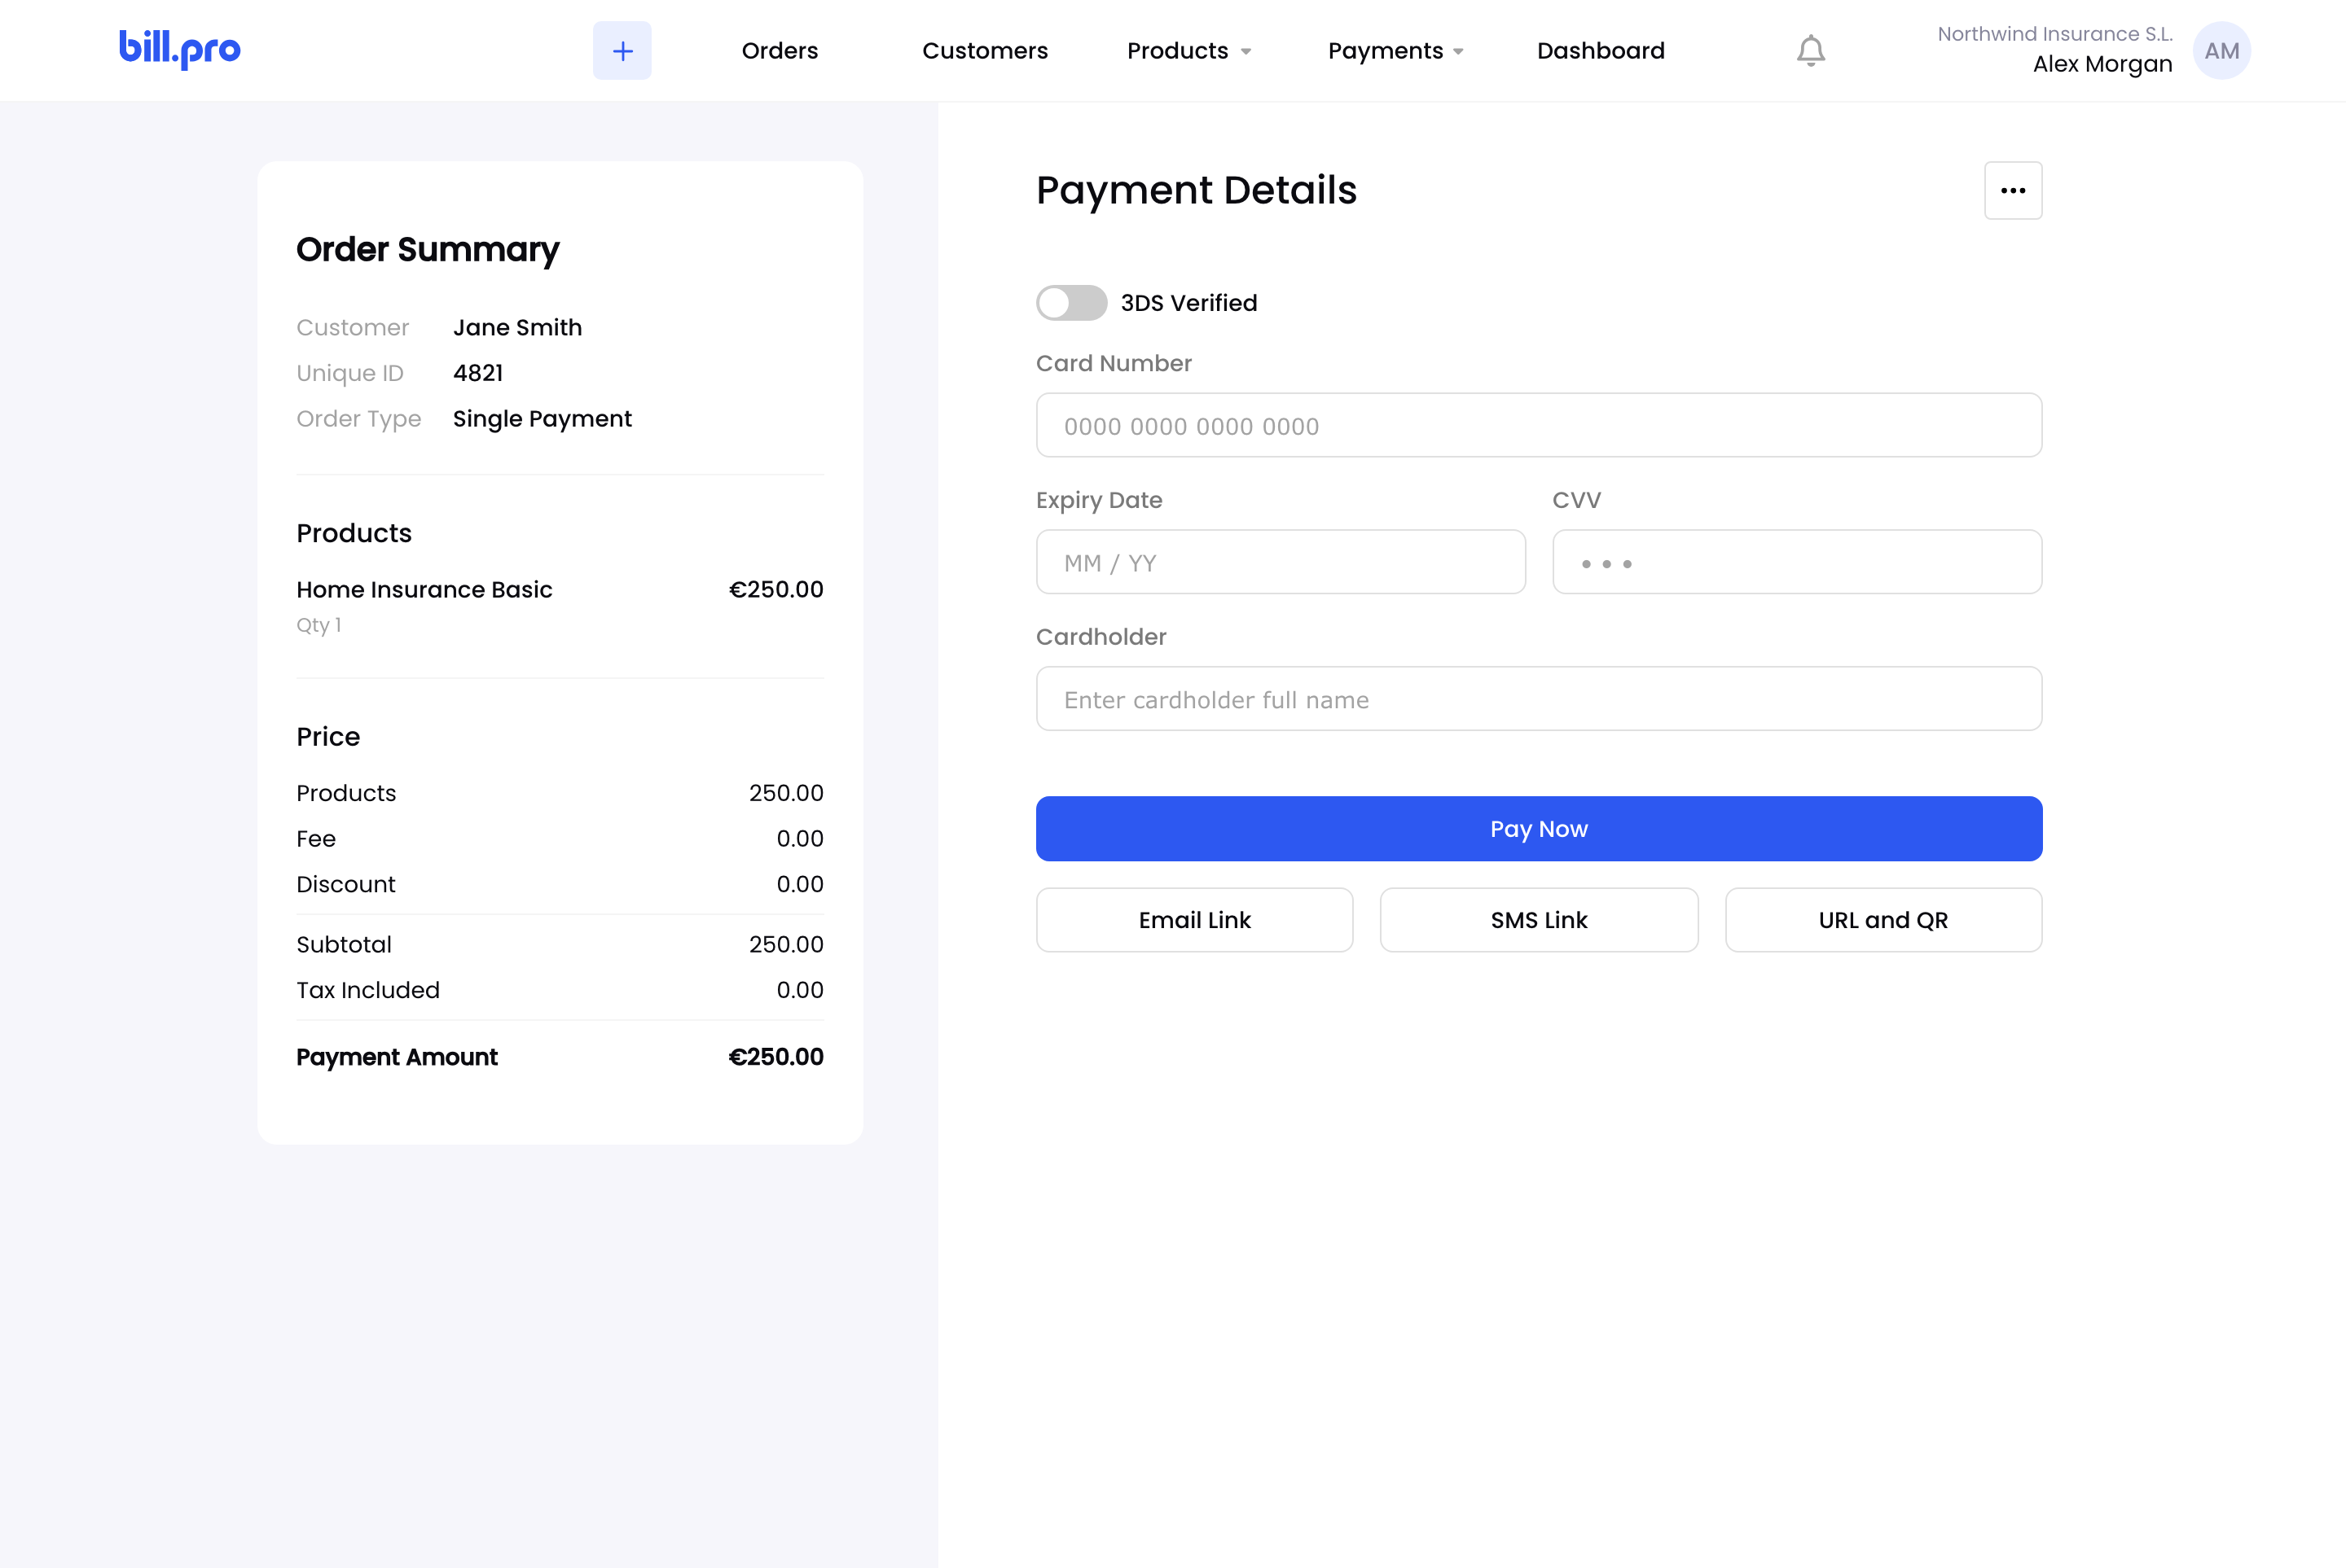Screen dimensions: 2346x1568
Task: Focus the Card Number field
Action: pyautogui.click(x=1539, y=425)
